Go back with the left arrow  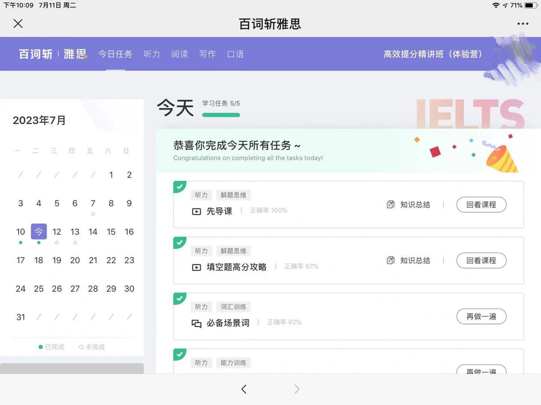[x=244, y=389]
